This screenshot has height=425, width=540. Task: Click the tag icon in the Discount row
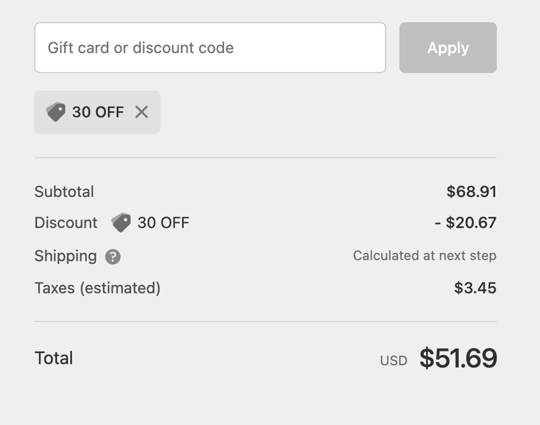(x=121, y=223)
